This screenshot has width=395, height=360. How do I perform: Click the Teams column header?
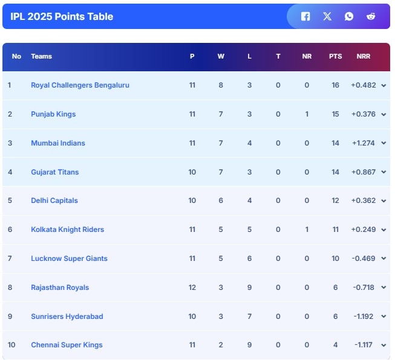41,56
